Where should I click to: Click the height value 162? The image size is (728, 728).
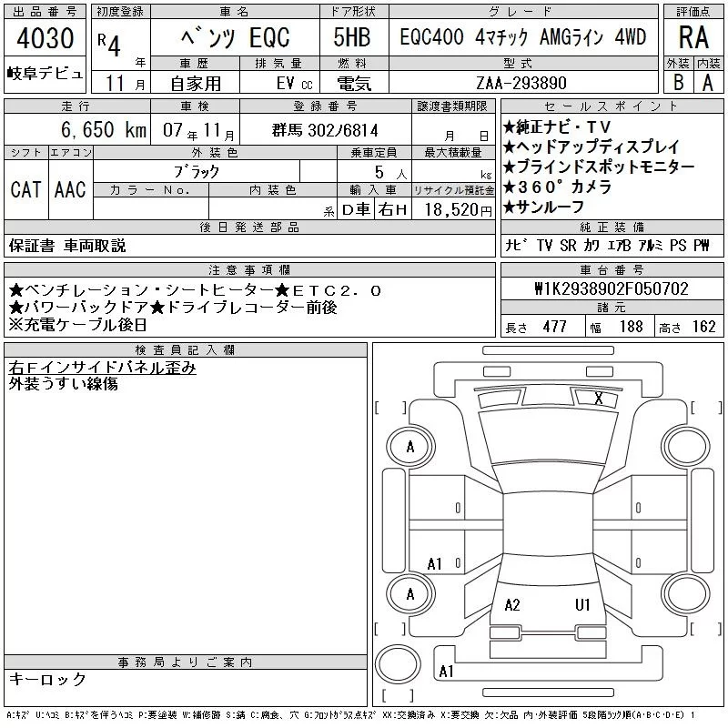[x=704, y=327]
